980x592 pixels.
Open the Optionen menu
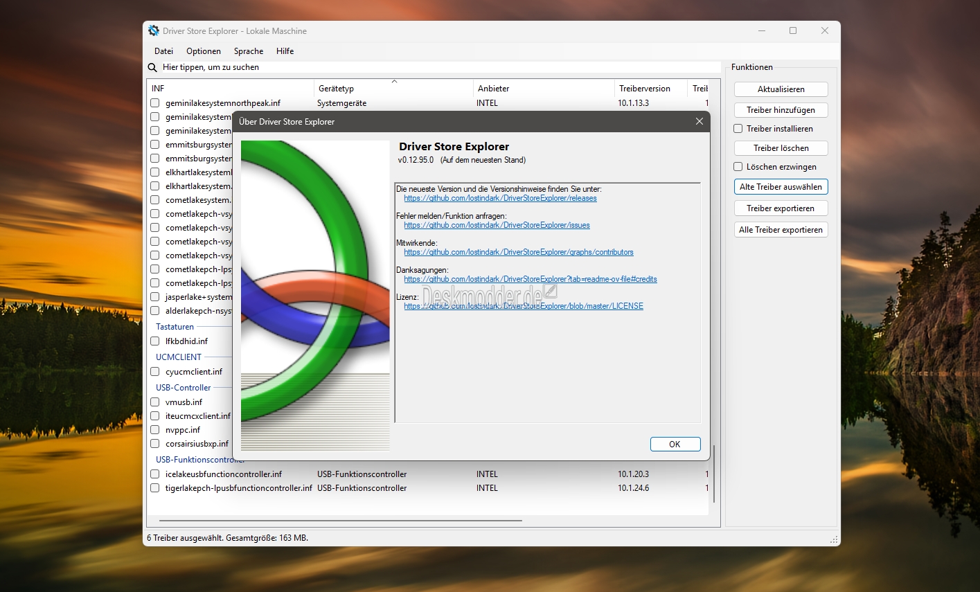[204, 51]
